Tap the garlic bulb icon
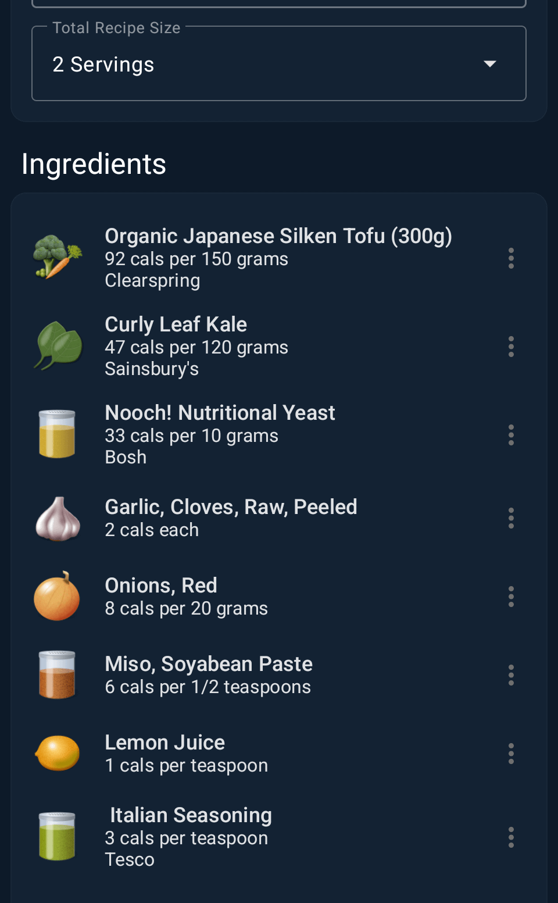558x903 pixels. [x=57, y=519]
